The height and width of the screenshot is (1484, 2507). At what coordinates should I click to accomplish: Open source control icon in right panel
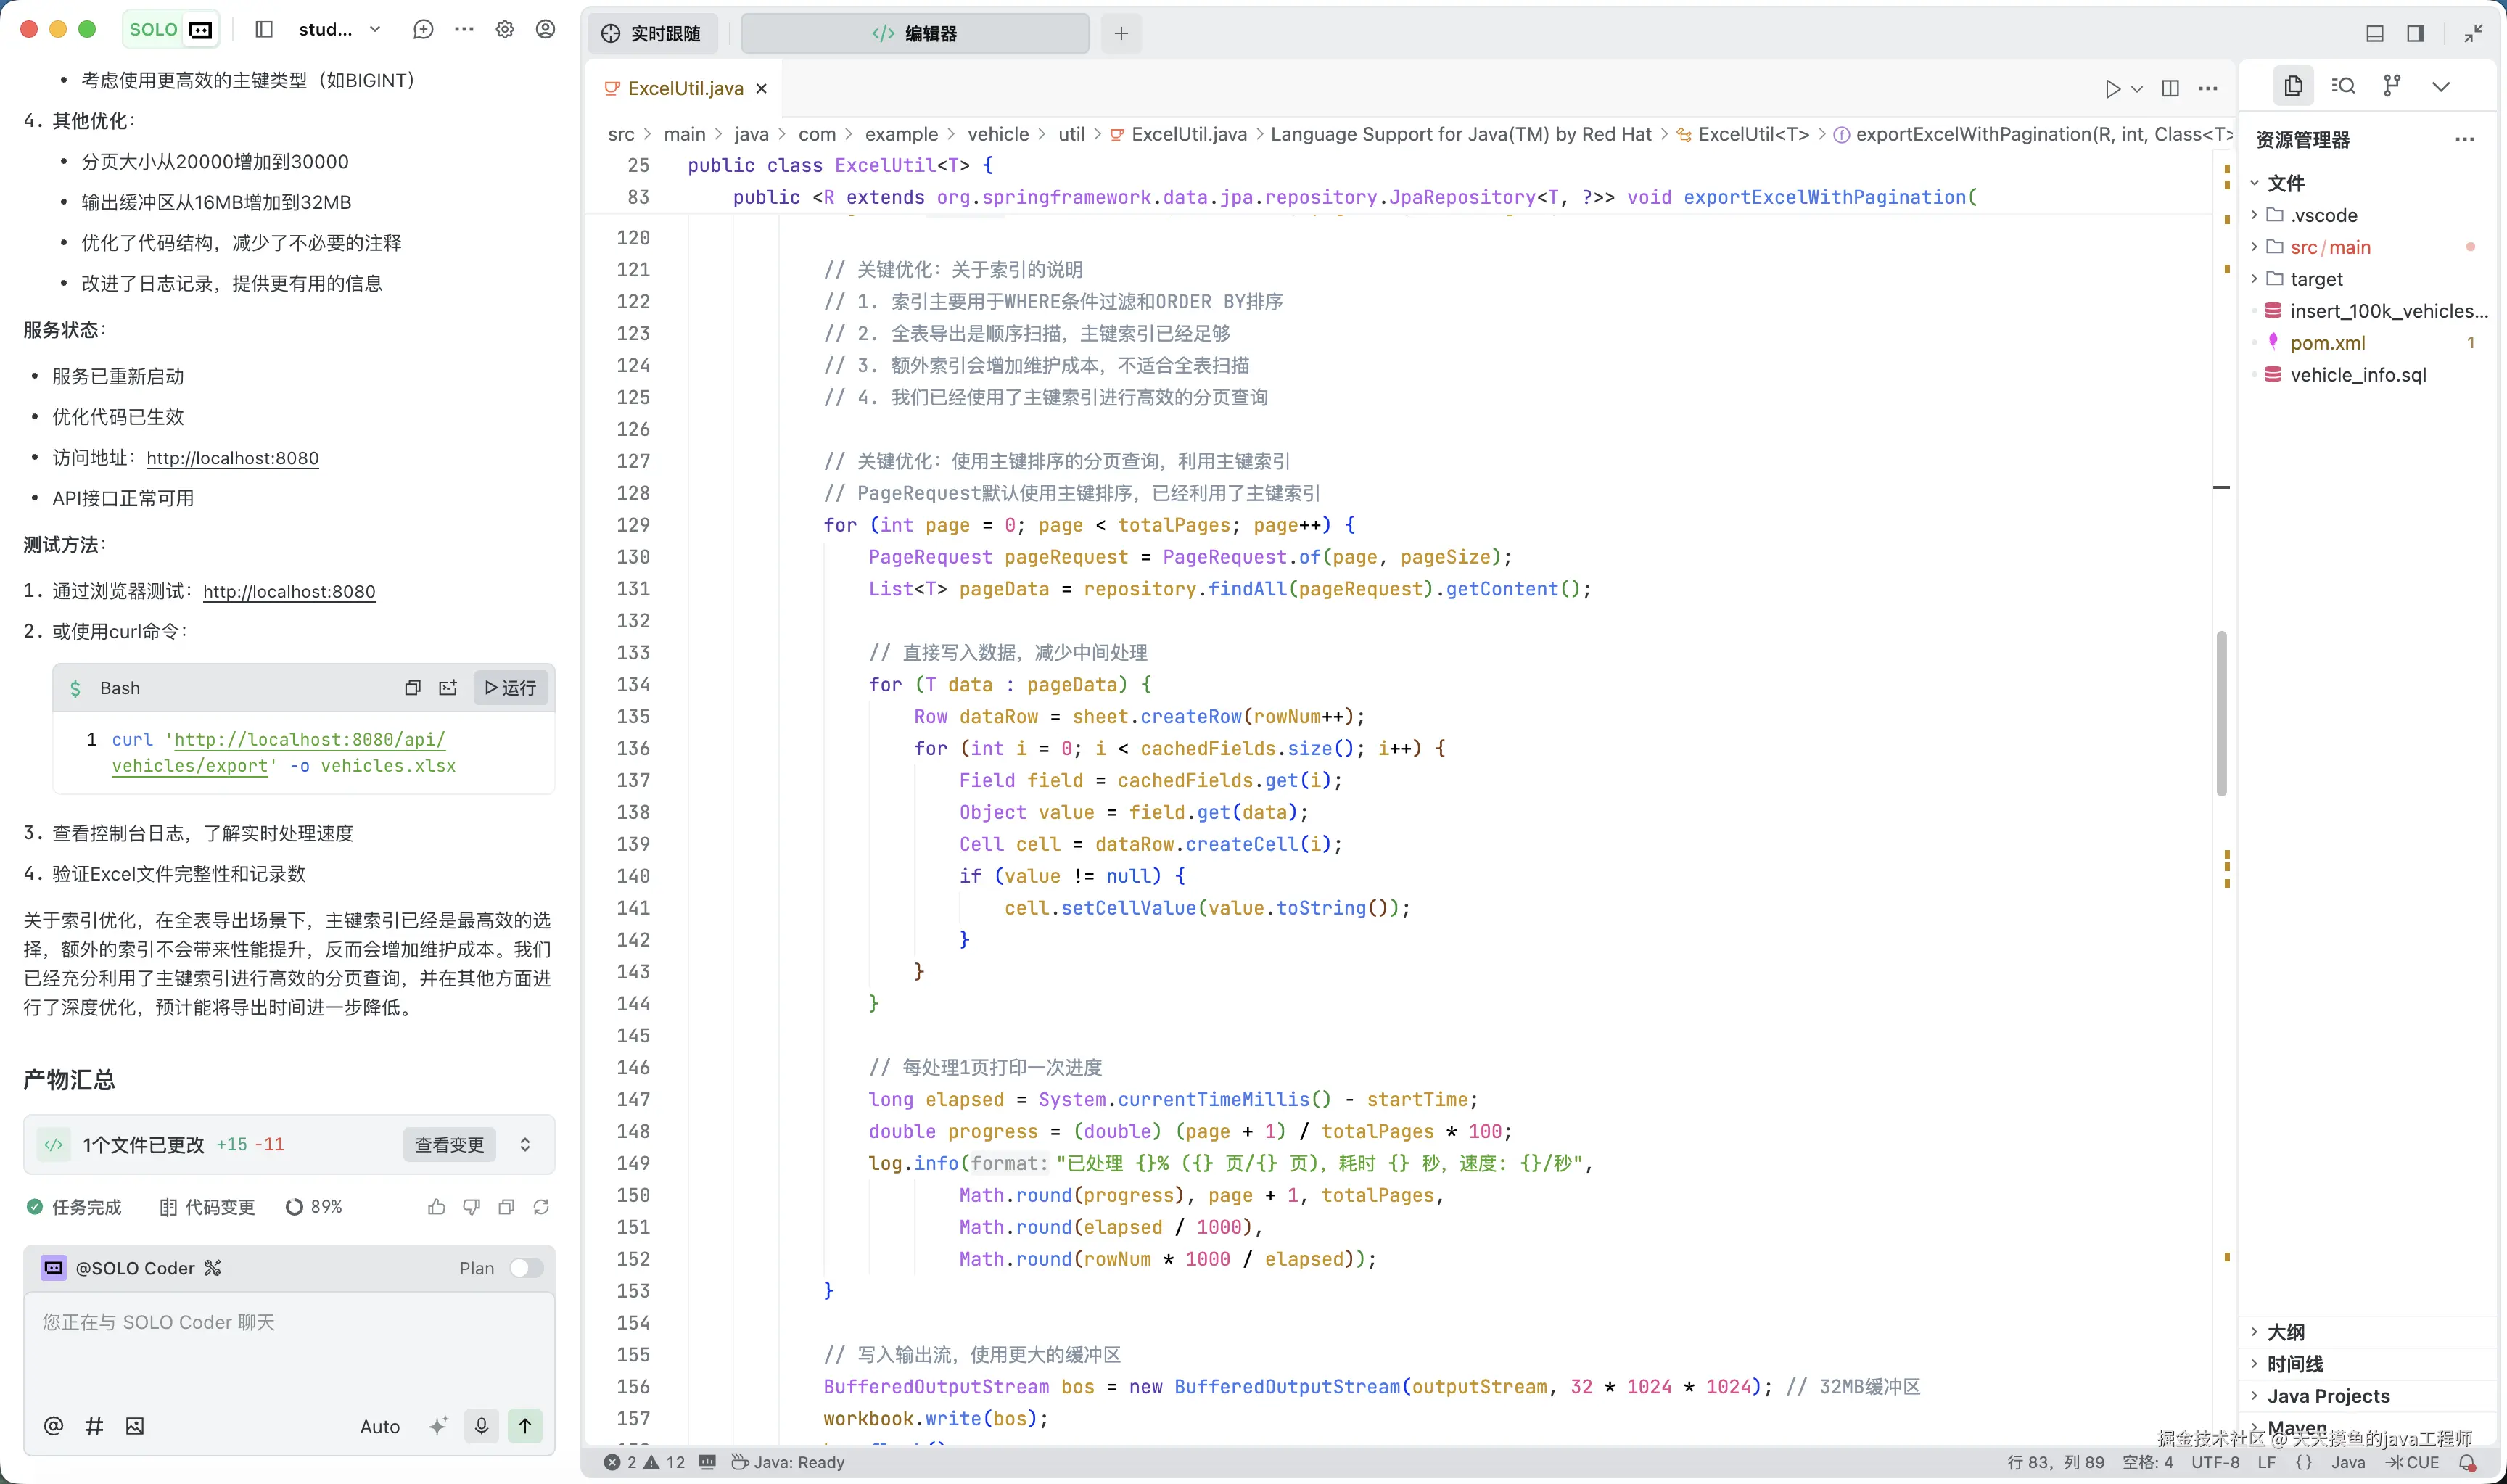2392,86
